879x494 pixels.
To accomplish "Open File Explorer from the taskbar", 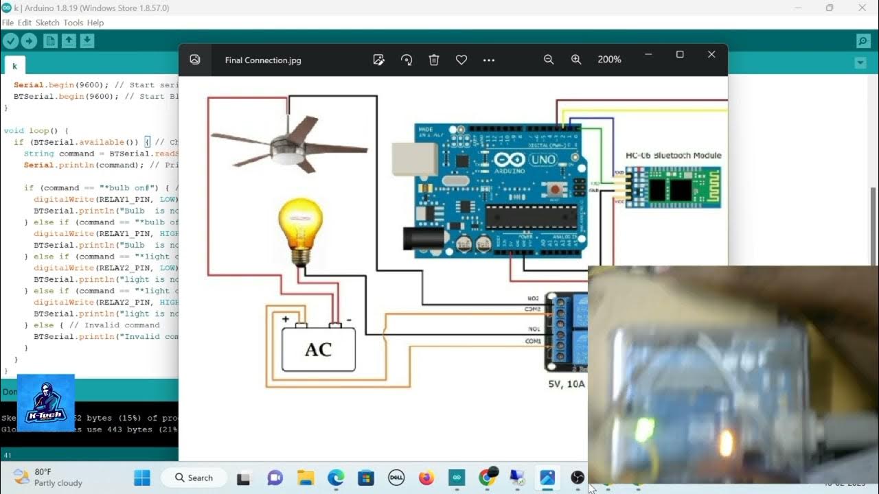I will point(306,478).
